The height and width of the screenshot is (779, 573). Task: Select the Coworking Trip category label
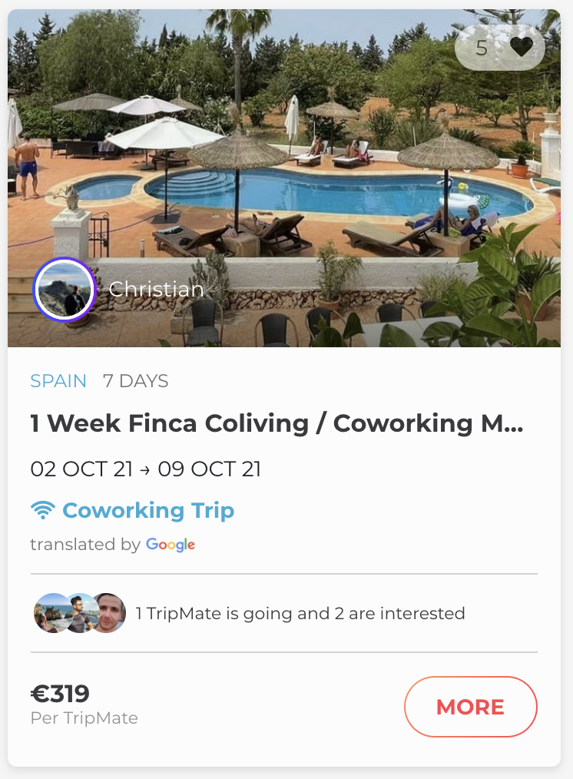pos(148,510)
